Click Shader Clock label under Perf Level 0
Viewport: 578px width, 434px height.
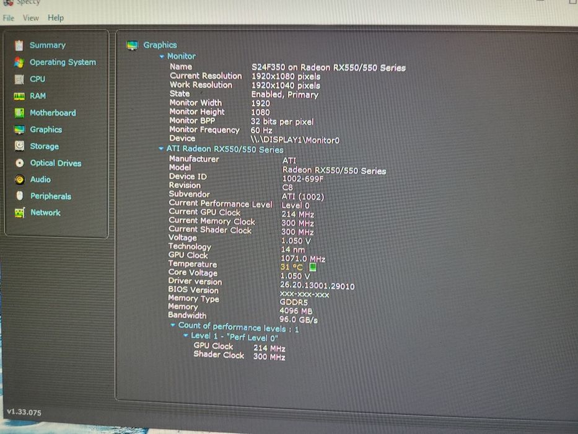click(219, 355)
